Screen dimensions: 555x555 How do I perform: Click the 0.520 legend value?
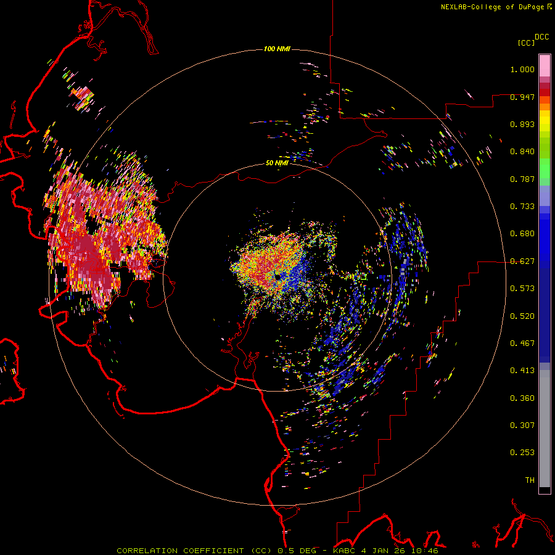click(522, 316)
